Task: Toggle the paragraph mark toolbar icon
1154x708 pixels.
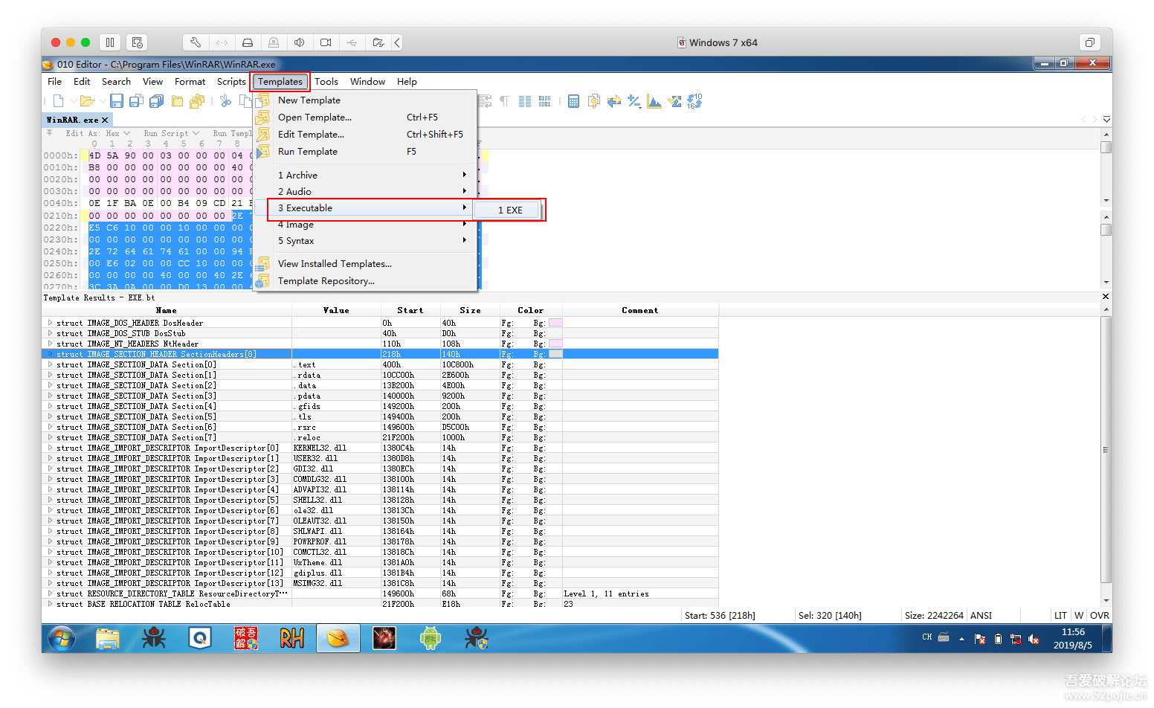Action: coord(504,101)
